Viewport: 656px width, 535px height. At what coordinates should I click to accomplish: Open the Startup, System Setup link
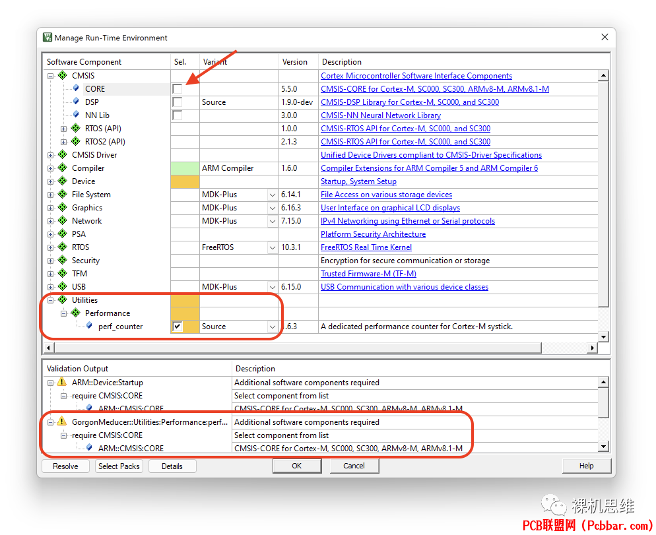point(358,181)
